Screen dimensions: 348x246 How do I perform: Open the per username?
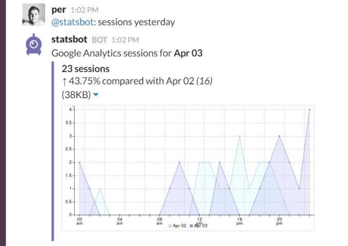(x=58, y=10)
